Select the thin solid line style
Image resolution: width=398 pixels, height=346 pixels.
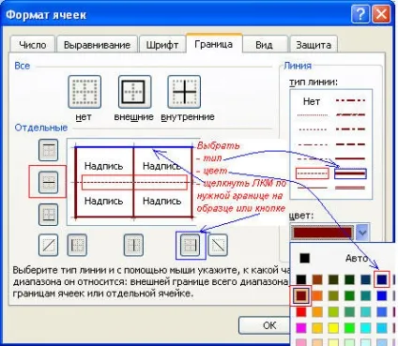[x=313, y=188]
